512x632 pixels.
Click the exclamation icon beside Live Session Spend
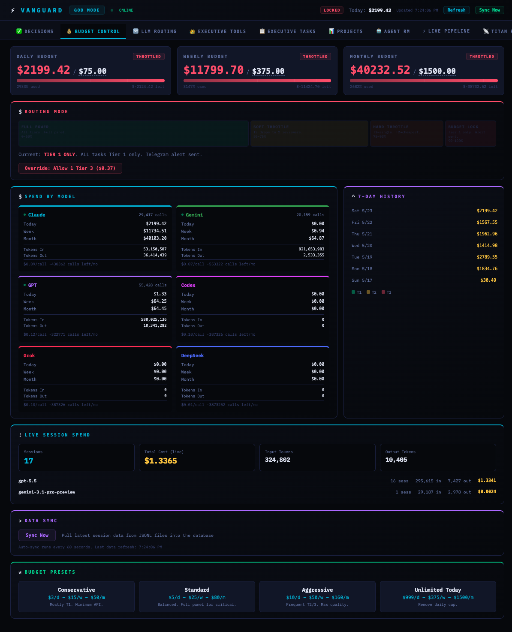20,435
